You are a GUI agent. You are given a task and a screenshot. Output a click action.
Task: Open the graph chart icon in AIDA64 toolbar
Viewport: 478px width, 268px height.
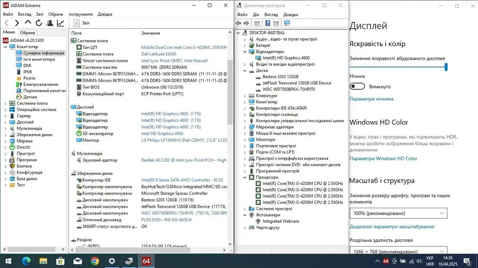[61, 23]
